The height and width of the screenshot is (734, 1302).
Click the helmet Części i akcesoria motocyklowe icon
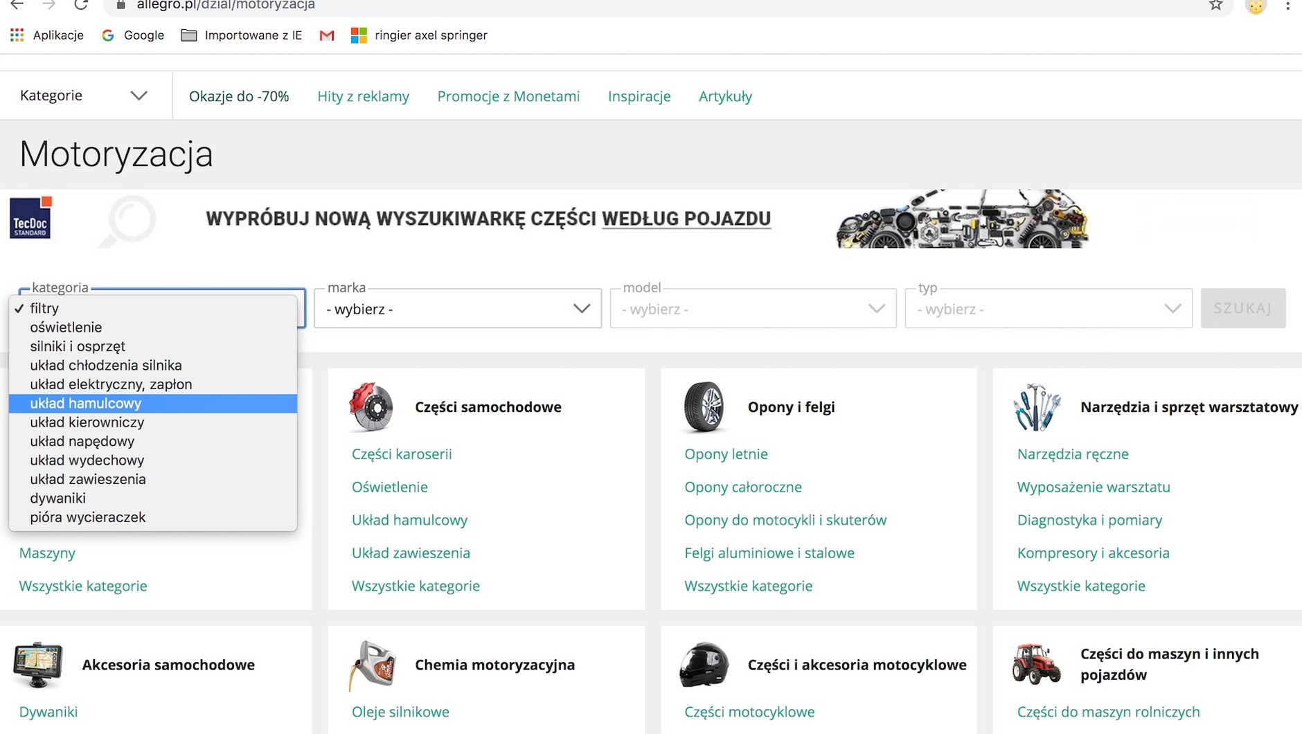pos(704,665)
